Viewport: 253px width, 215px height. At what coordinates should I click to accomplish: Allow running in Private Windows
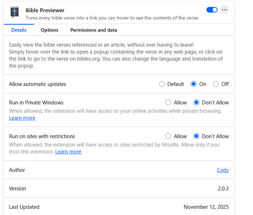(169, 103)
